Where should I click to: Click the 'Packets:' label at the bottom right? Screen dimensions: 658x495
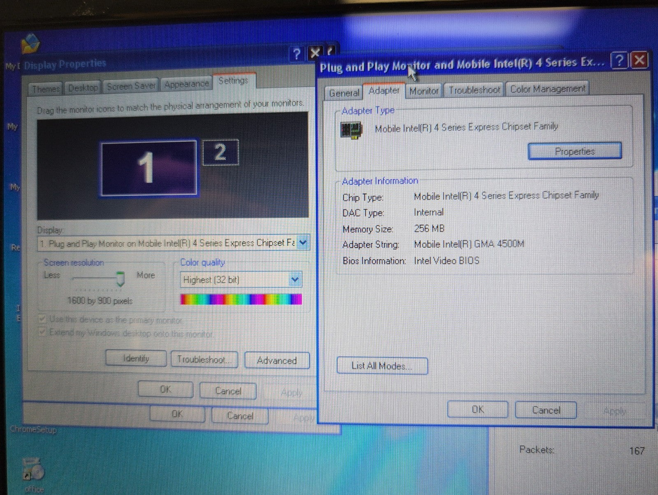point(537,450)
